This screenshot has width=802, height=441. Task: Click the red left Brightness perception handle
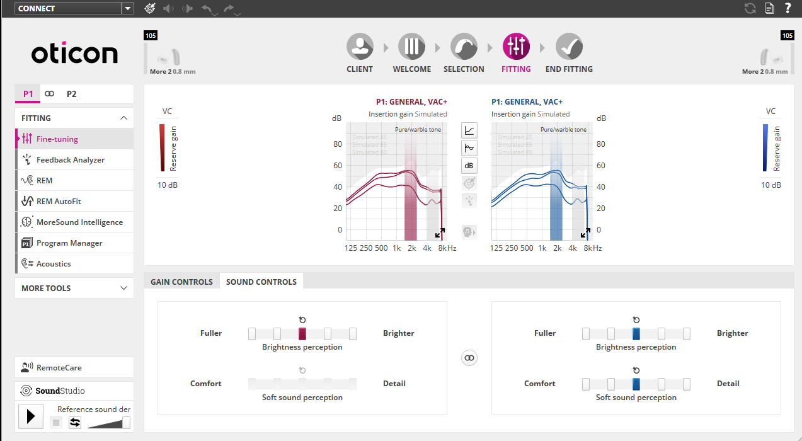click(x=302, y=334)
